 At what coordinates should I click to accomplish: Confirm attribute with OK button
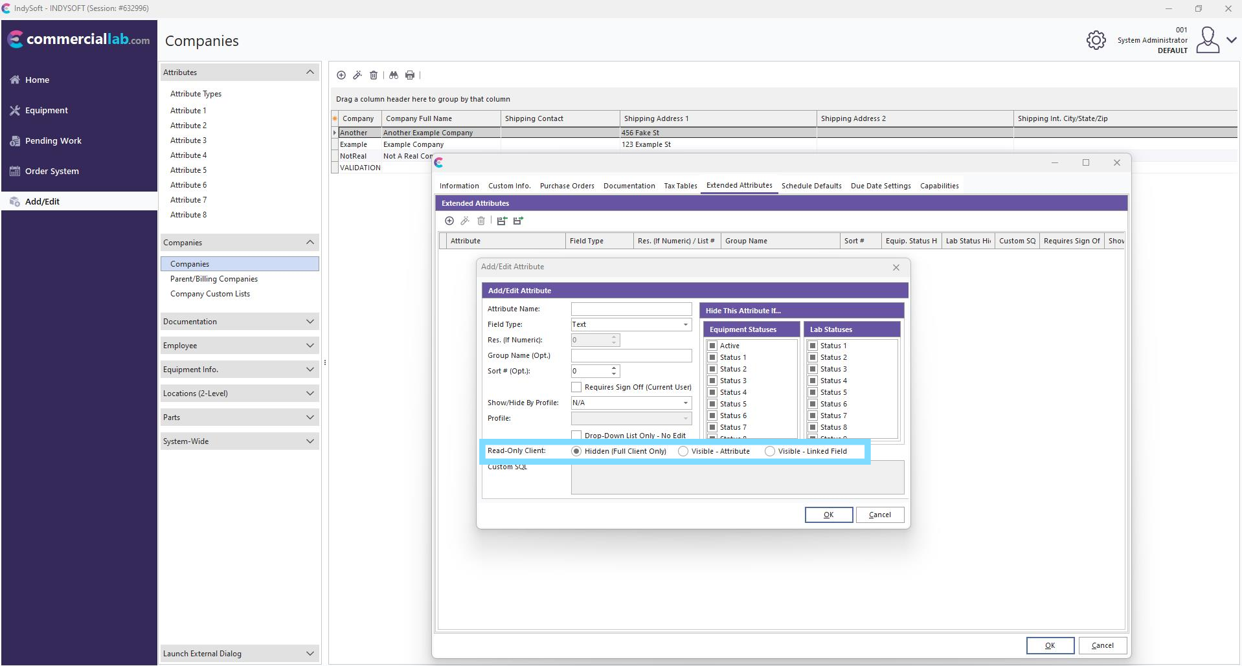(x=828, y=515)
